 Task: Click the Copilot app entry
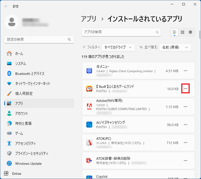click(138, 175)
